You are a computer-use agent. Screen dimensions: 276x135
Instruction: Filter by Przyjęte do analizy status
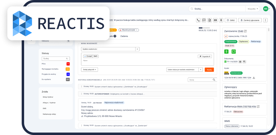click(49, 74)
